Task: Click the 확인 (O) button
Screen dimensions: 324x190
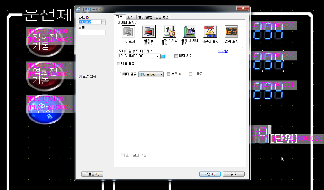Action: (210, 174)
